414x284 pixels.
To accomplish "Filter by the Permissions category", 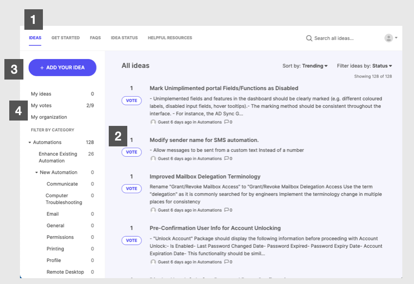I will (60, 237).
